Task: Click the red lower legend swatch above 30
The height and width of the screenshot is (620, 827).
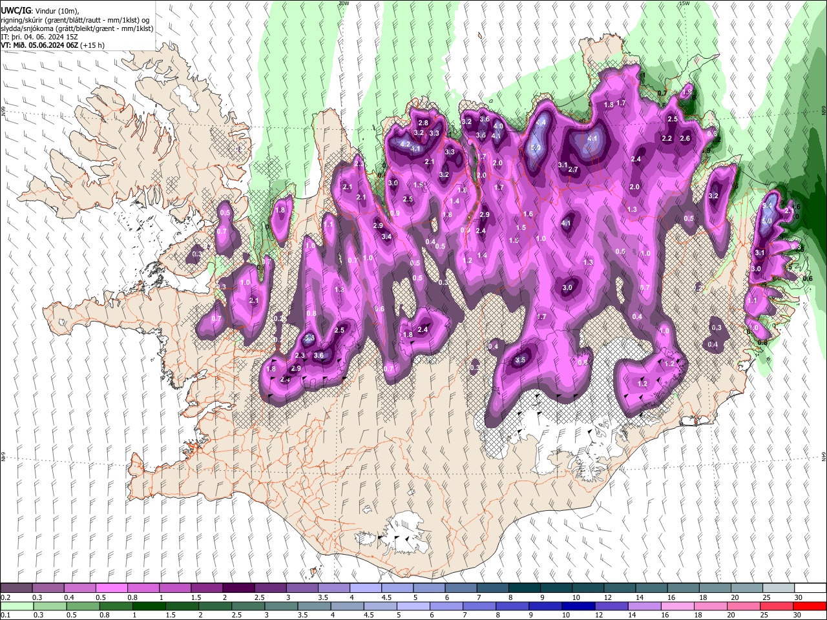Action: (x=809, y=606)
